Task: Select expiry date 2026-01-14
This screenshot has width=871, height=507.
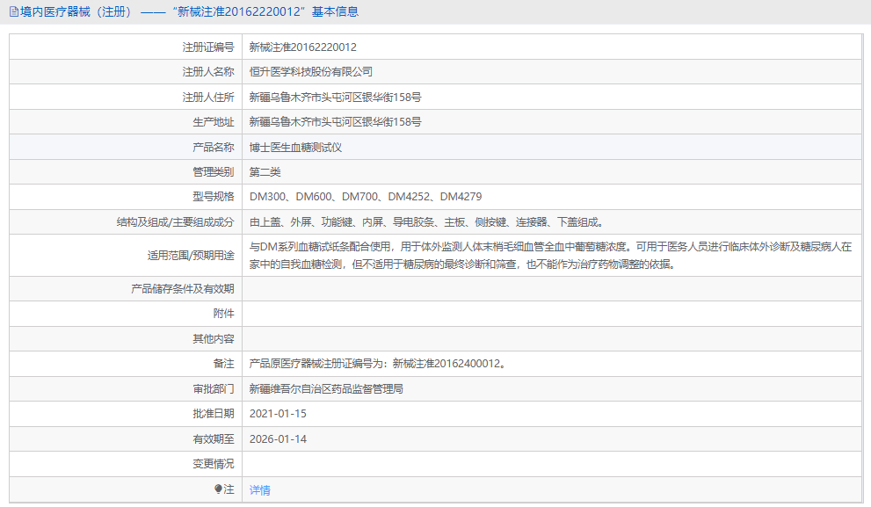Action: coord(278,438)
